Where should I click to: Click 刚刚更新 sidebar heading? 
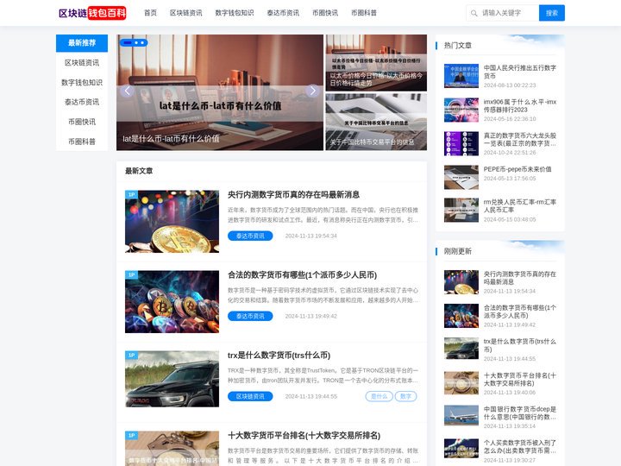pyautogui.click(x=457, y=251)
